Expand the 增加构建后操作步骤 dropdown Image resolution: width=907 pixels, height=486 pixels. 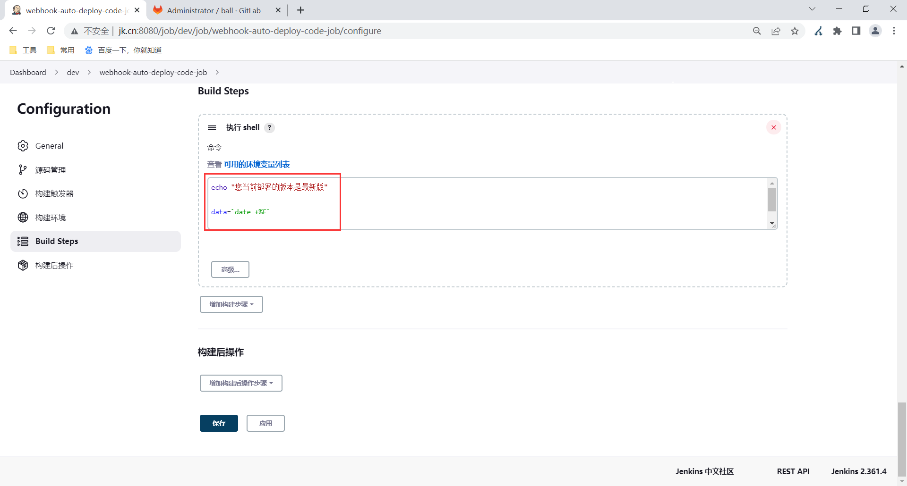pos(241,383)
